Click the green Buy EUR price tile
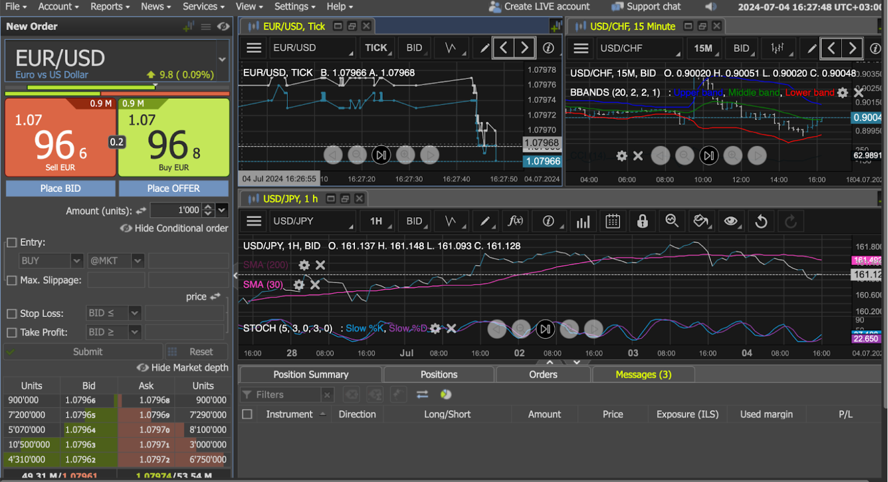The height and width of the screenshot is (482, 888). point(174,138)
